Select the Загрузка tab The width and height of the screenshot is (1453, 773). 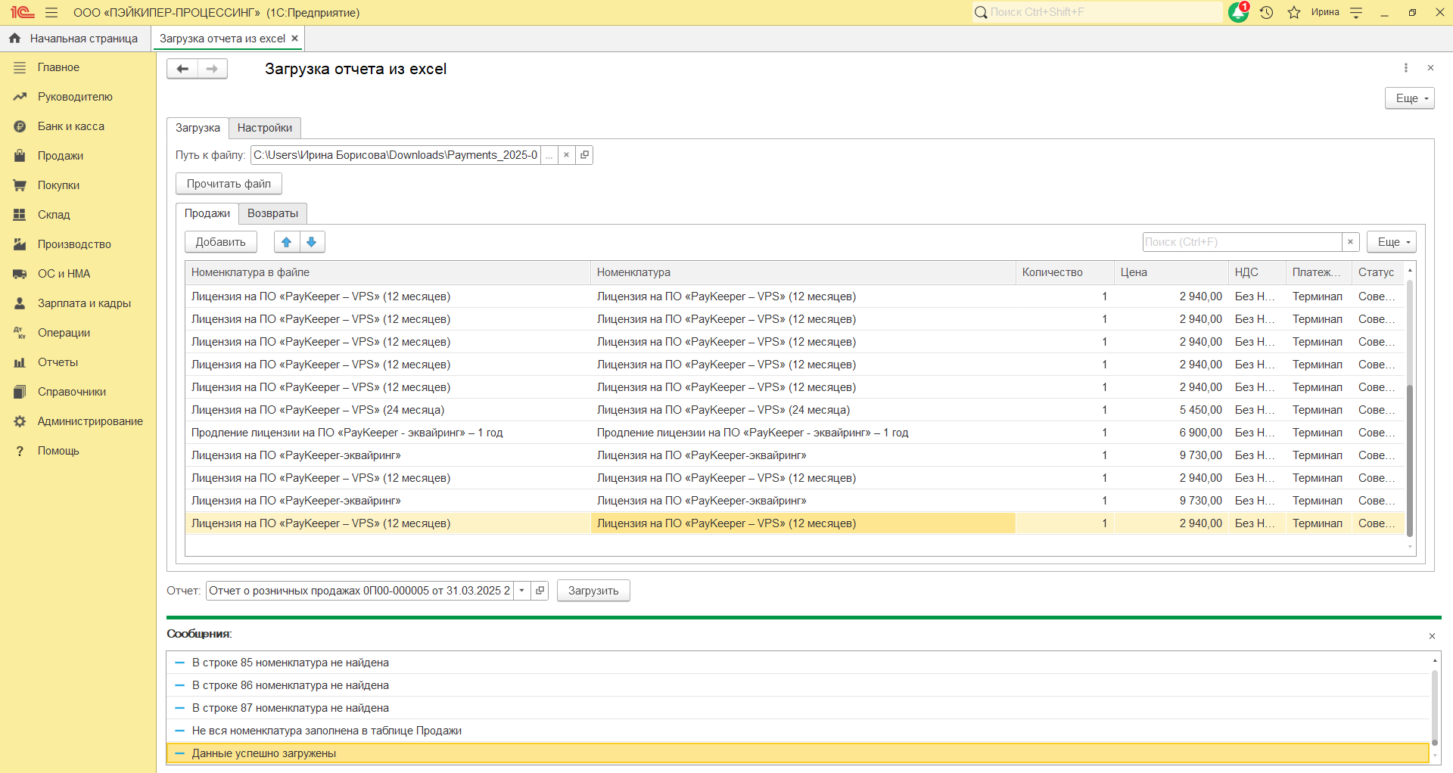click(x=198, y=128)
